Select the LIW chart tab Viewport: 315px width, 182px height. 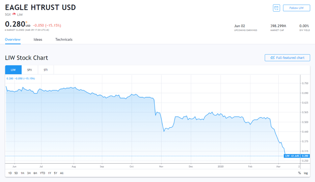[x=13, y=70]
